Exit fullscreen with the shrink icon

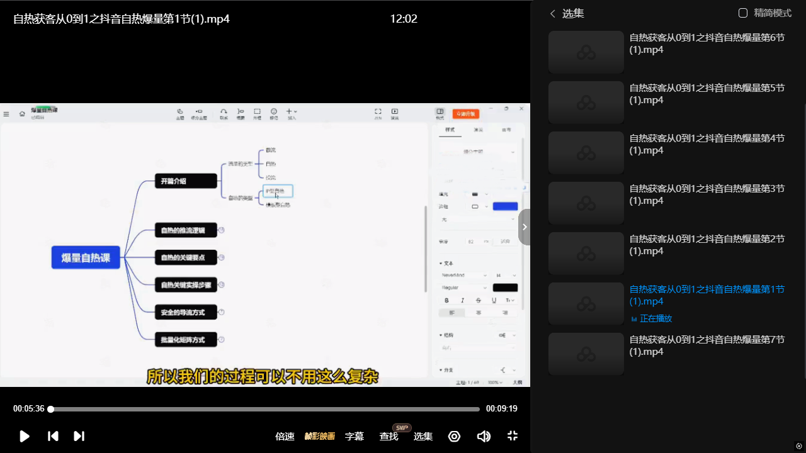pos(513,436)
